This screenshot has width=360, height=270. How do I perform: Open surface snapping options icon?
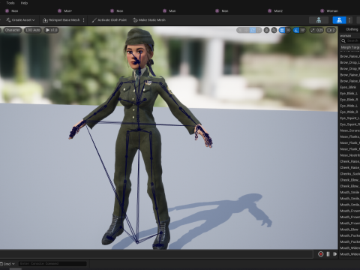(x=274, y=30)
